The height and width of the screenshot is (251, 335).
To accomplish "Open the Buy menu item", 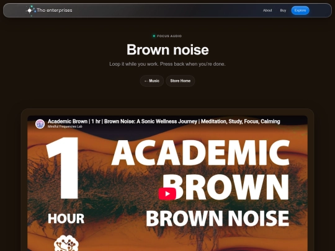I will 283,11.
